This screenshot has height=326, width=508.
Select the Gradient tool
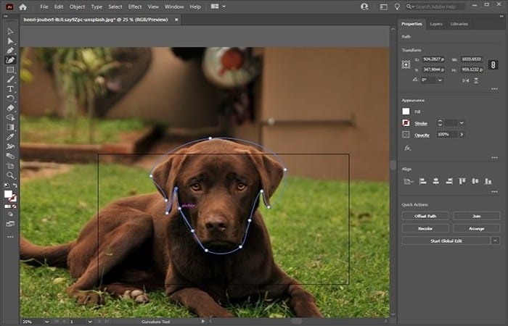pyautogui.click(x=10, y=128)
